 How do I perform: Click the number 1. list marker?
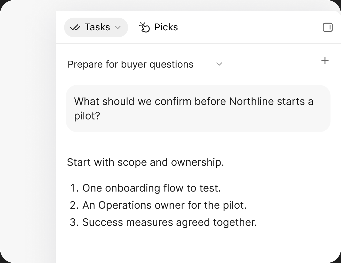pyautogui.click(x=74, y=188)
